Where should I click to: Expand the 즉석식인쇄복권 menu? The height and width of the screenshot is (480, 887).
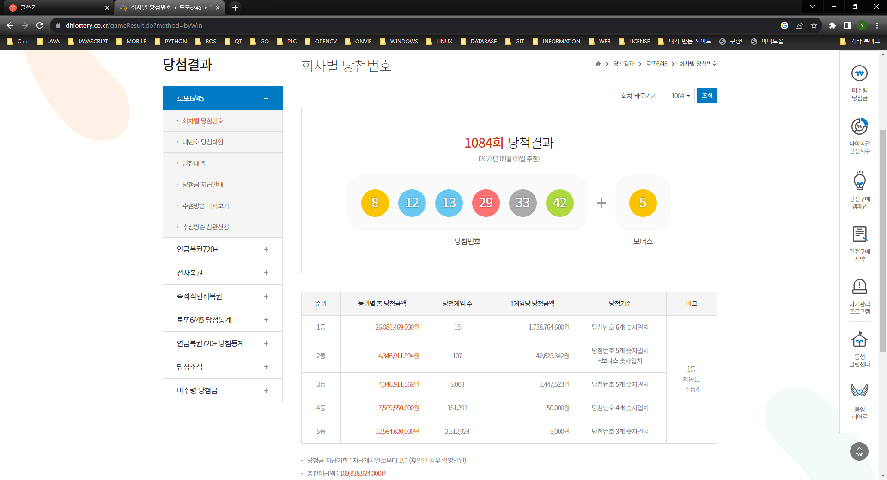tap(266, 296)
